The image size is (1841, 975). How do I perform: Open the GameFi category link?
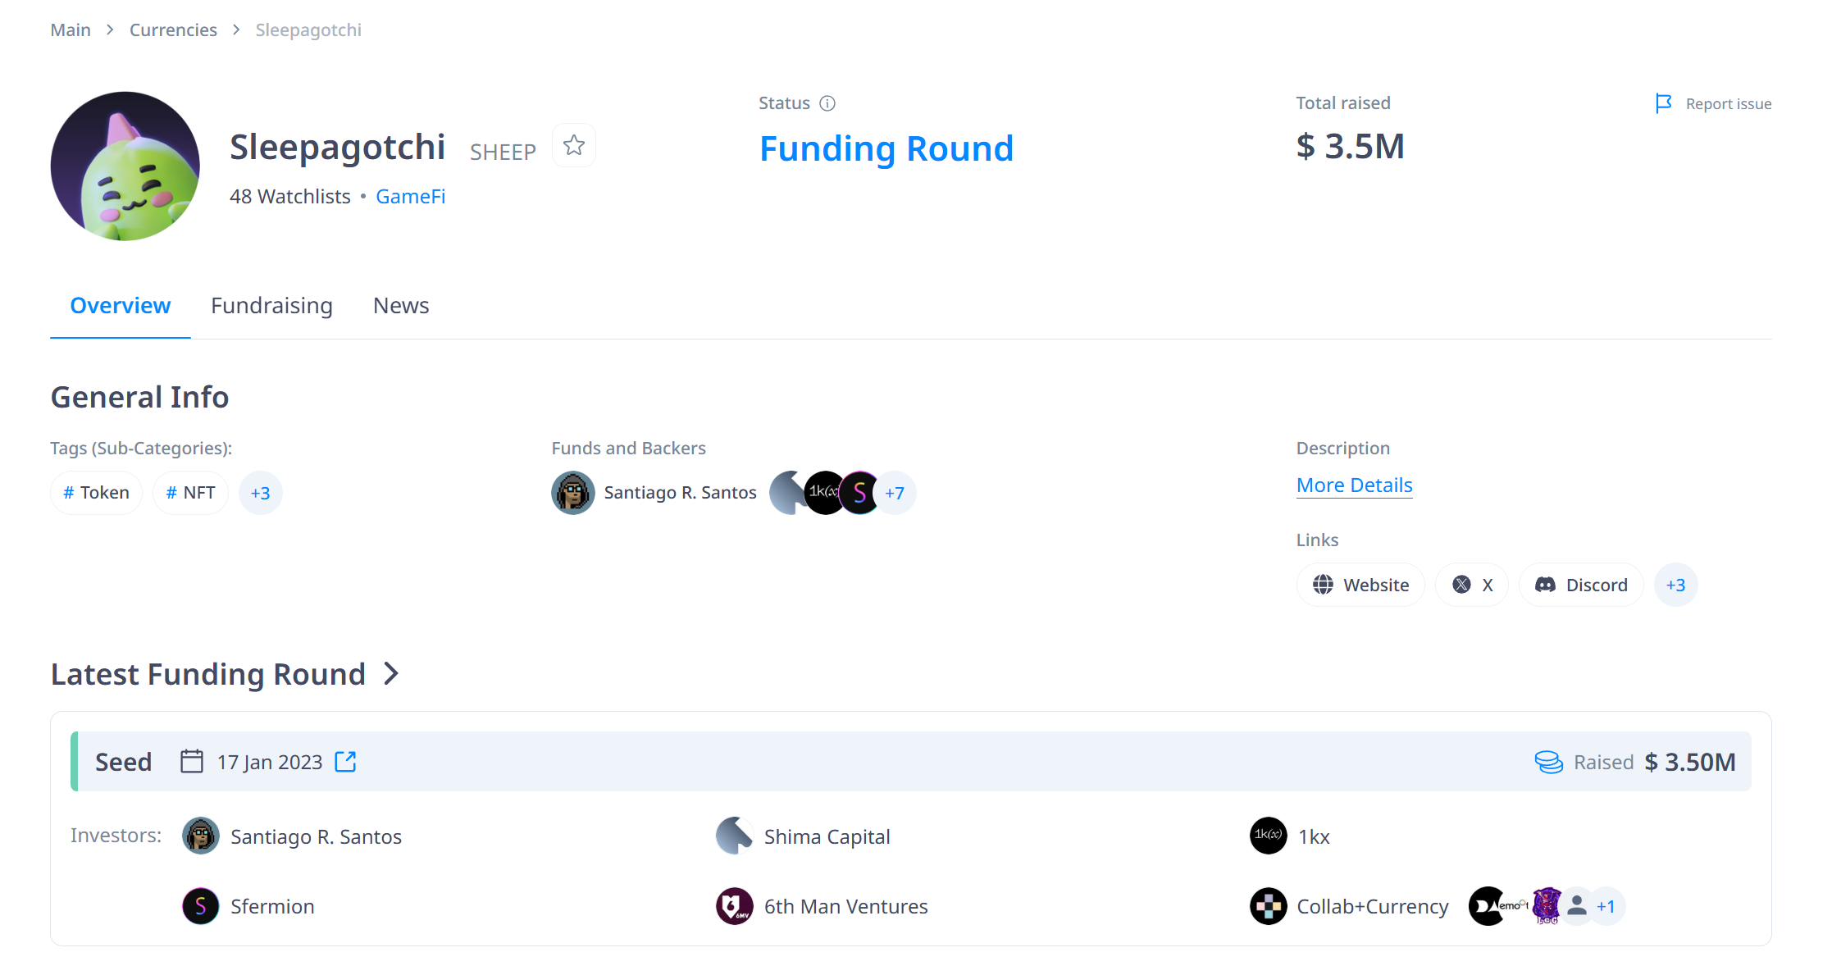(410, 197)
